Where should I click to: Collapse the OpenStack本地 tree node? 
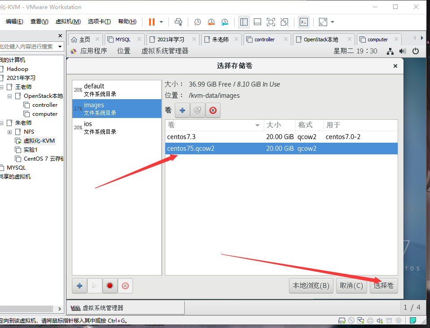9,96
